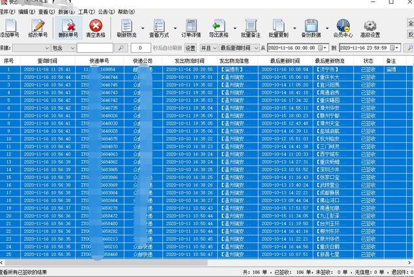Click the horizontal scrollbar thumb
This screenshot has width=414, height=277.
point(106,263)
